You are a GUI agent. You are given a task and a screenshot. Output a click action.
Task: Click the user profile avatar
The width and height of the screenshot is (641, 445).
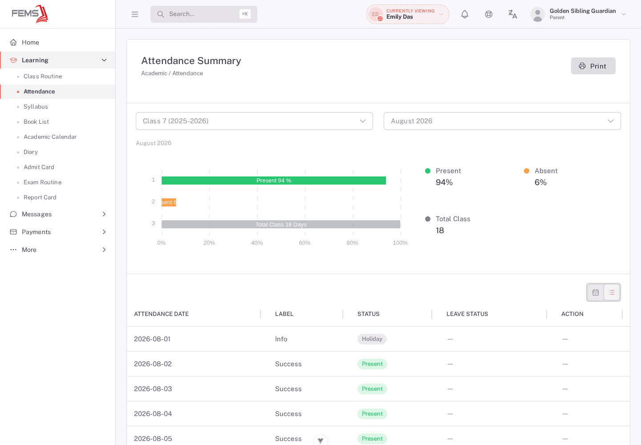(x=538, y=14)
